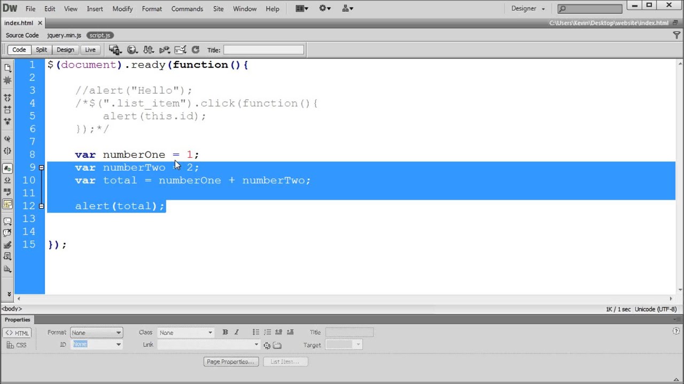This screenshot has width=684, height=384.
Task: Open the Commands menu
Action: click(187, 9)
